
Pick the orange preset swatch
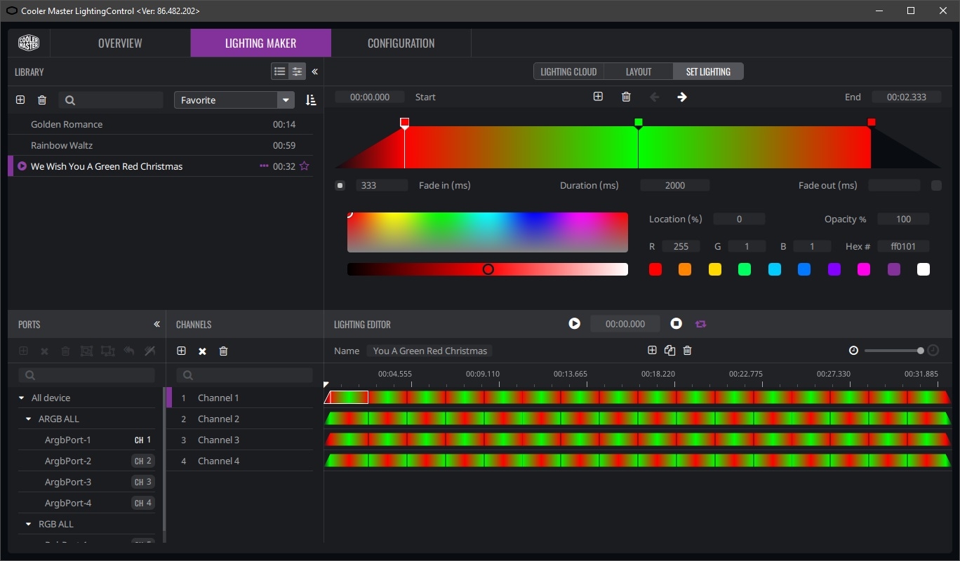[x=685, y=269]
